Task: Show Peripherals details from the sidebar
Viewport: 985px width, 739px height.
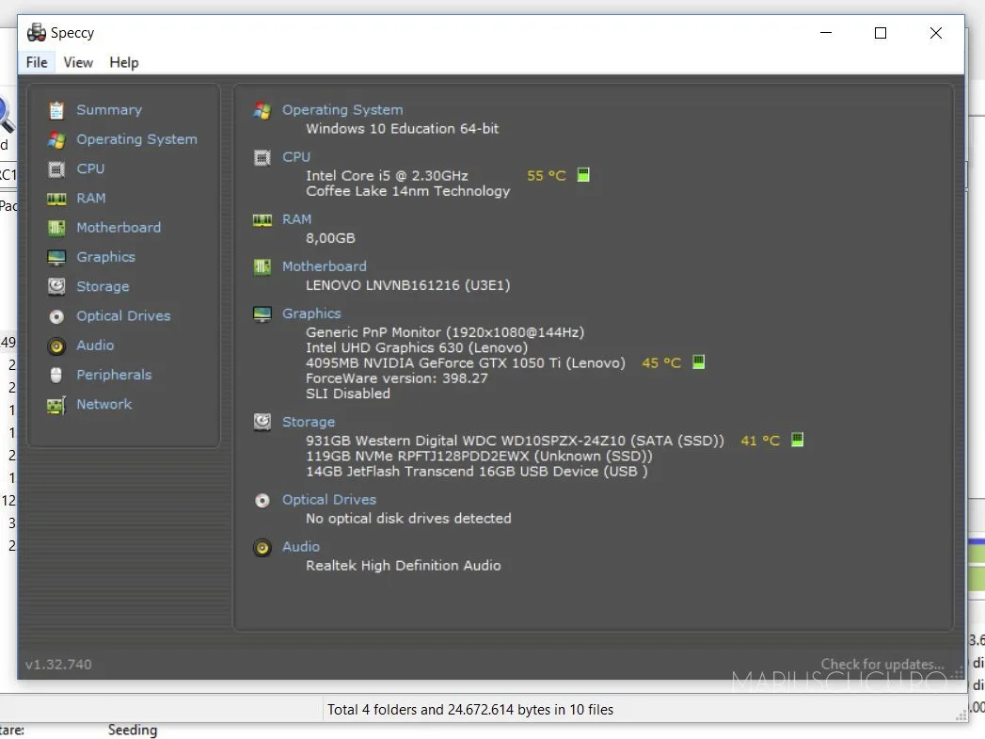Action: coord(115,376)
